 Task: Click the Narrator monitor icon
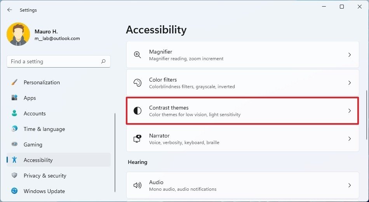point(138,139)
